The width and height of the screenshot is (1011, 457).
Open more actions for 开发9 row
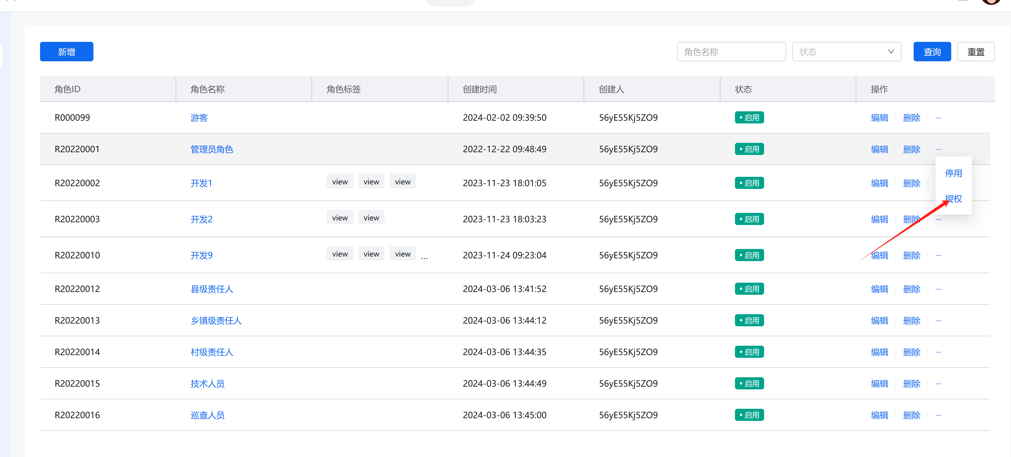pos(939,255)
